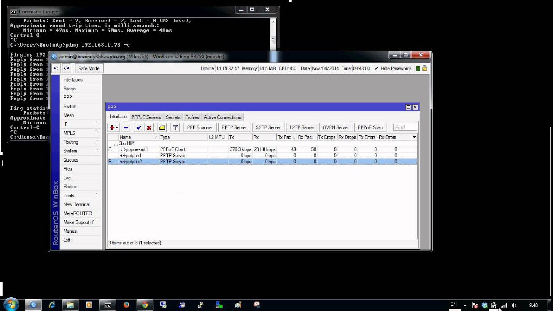Click the Action Center flag tray icon
The height and width of the screenshot is (311, 553).
coord(474,305)
